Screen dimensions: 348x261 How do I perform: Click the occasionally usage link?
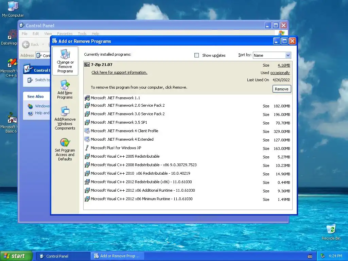pyautogui.click(x=280, y=73)
